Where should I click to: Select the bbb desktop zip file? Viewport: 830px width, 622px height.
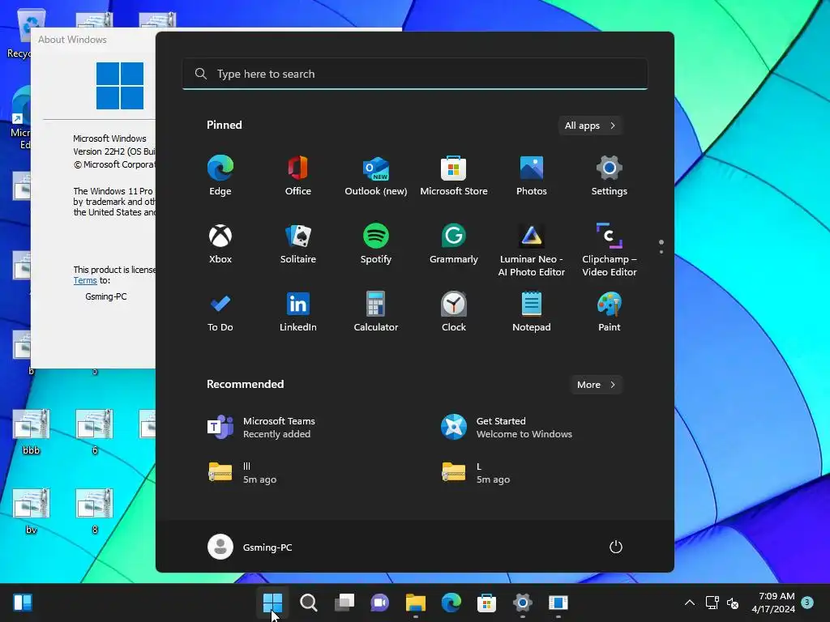point(32,431)
